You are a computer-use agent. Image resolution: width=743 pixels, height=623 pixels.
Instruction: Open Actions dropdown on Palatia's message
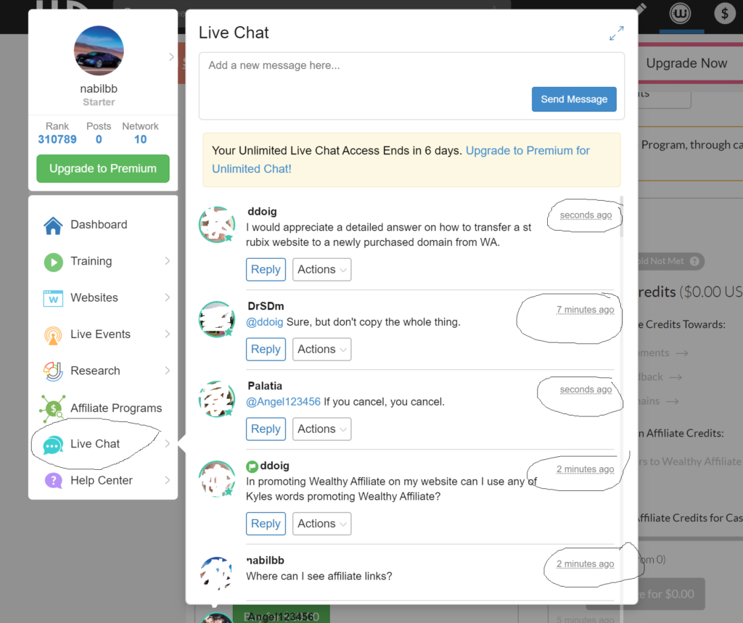[321, 429]
